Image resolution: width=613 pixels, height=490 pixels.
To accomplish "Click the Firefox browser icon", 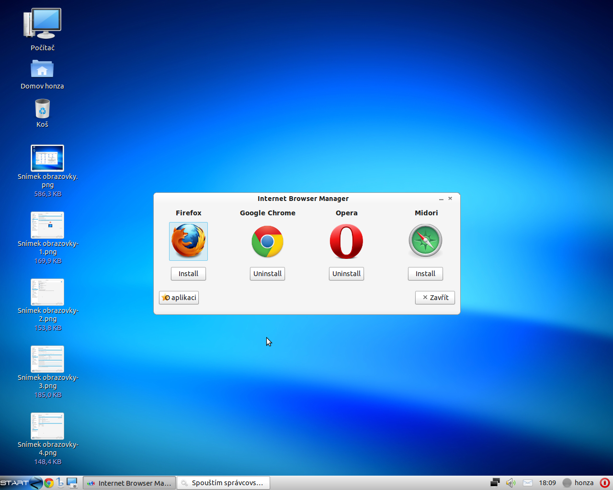I will pyautogui.click(x=188, y=241).
